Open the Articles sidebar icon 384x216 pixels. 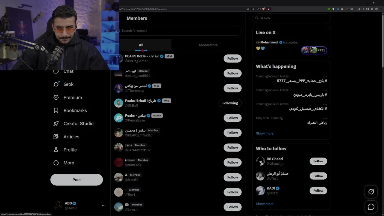[56, 137]
